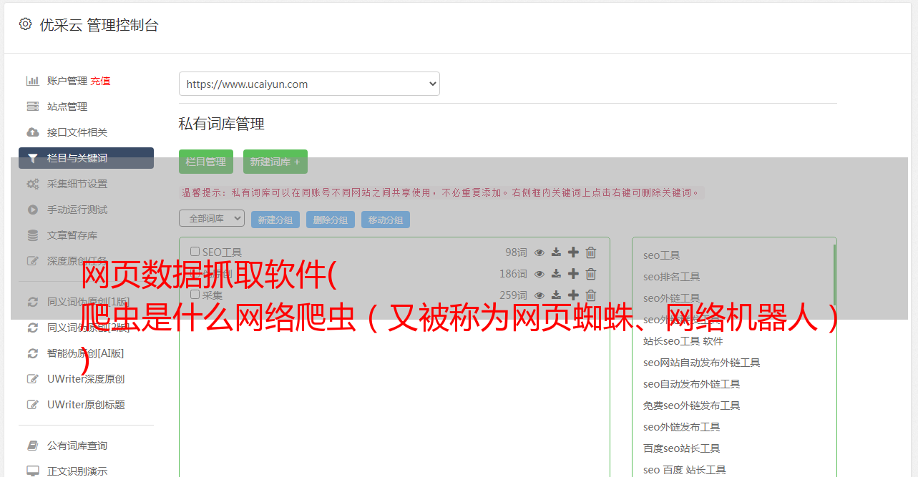Image resolution: width=918 pixels, height=477 pixels.
Task: Download the SEO工具 library (98词 row)
Action: click(x=556, y=252)
